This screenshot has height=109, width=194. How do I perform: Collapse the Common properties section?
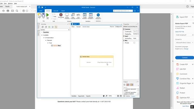[x=124, y=29]
